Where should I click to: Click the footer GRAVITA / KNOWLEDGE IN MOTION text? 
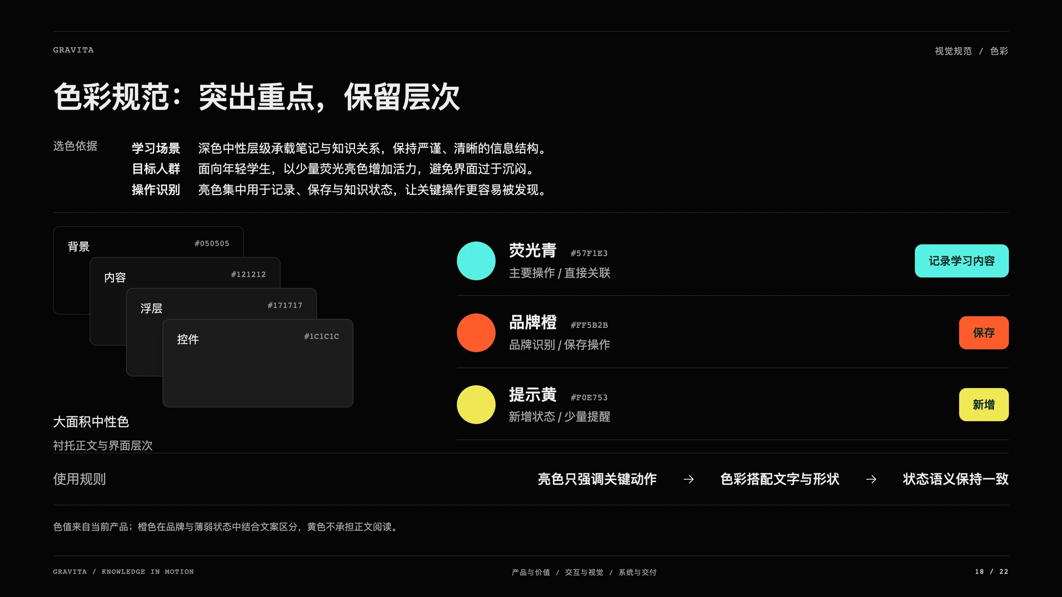(123, 572)
